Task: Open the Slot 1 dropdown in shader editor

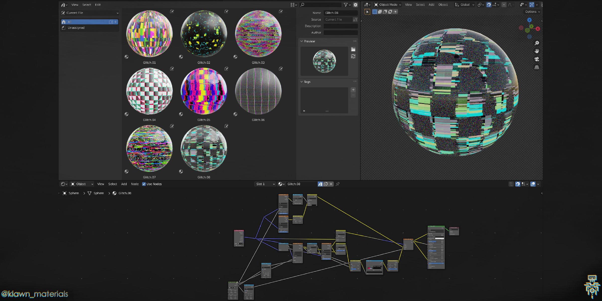Action: click(x=265, y=184)
